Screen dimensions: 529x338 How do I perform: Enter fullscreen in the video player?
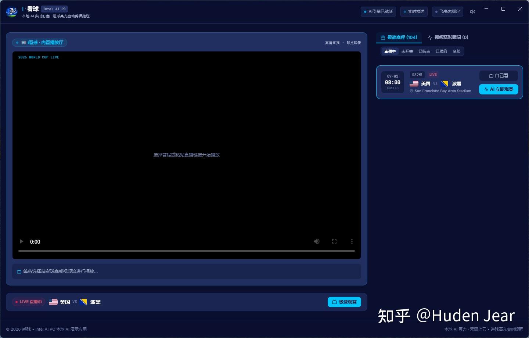(334, 241)
